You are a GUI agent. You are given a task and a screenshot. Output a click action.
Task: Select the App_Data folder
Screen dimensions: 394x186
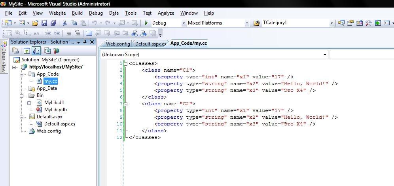pyautogui.click(x=47, y=89)
